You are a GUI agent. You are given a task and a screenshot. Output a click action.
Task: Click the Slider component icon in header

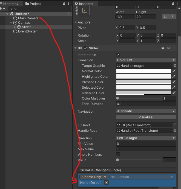tap(80, 48)
